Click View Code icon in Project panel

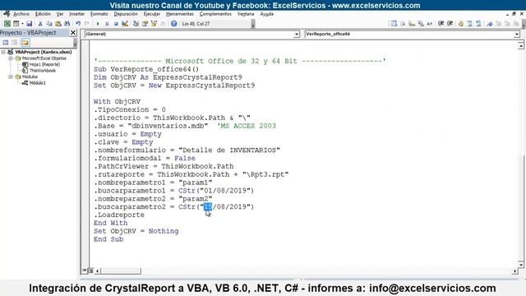click(x=6, y=43)
